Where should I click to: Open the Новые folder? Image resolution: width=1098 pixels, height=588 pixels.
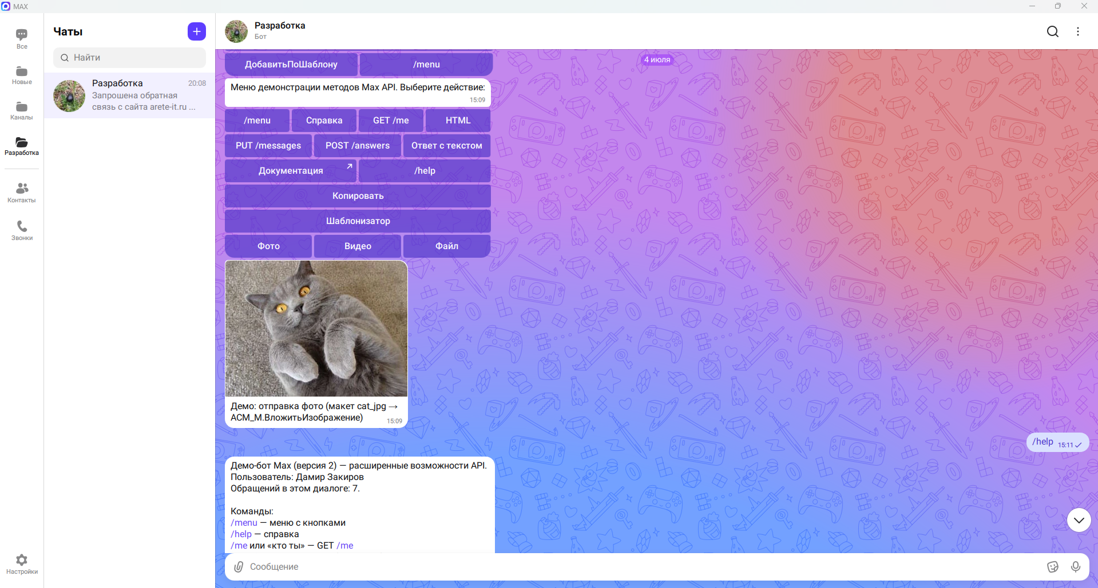point(22,75)
